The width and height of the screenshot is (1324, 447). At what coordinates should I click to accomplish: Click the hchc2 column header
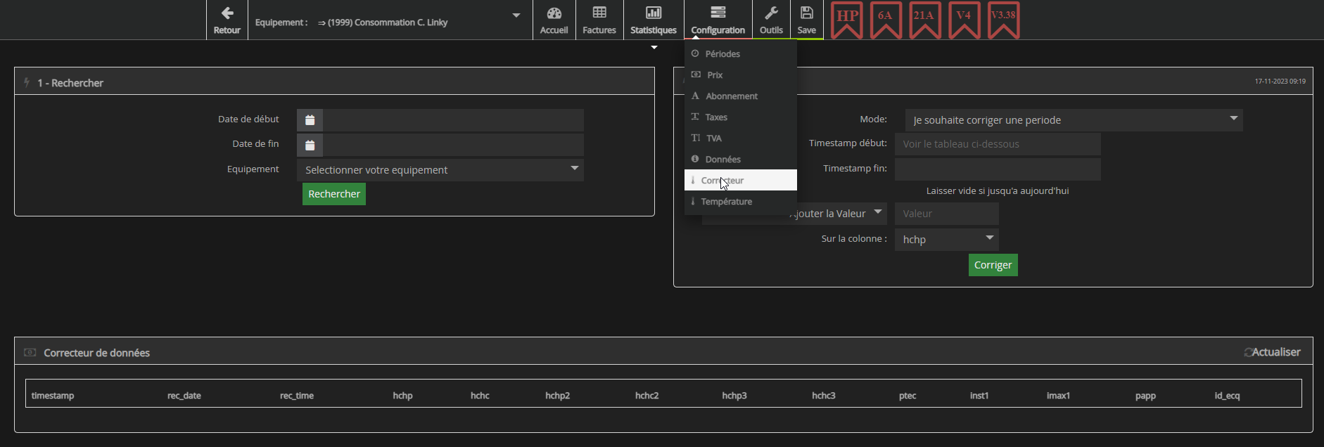click(x=647, y=396)
